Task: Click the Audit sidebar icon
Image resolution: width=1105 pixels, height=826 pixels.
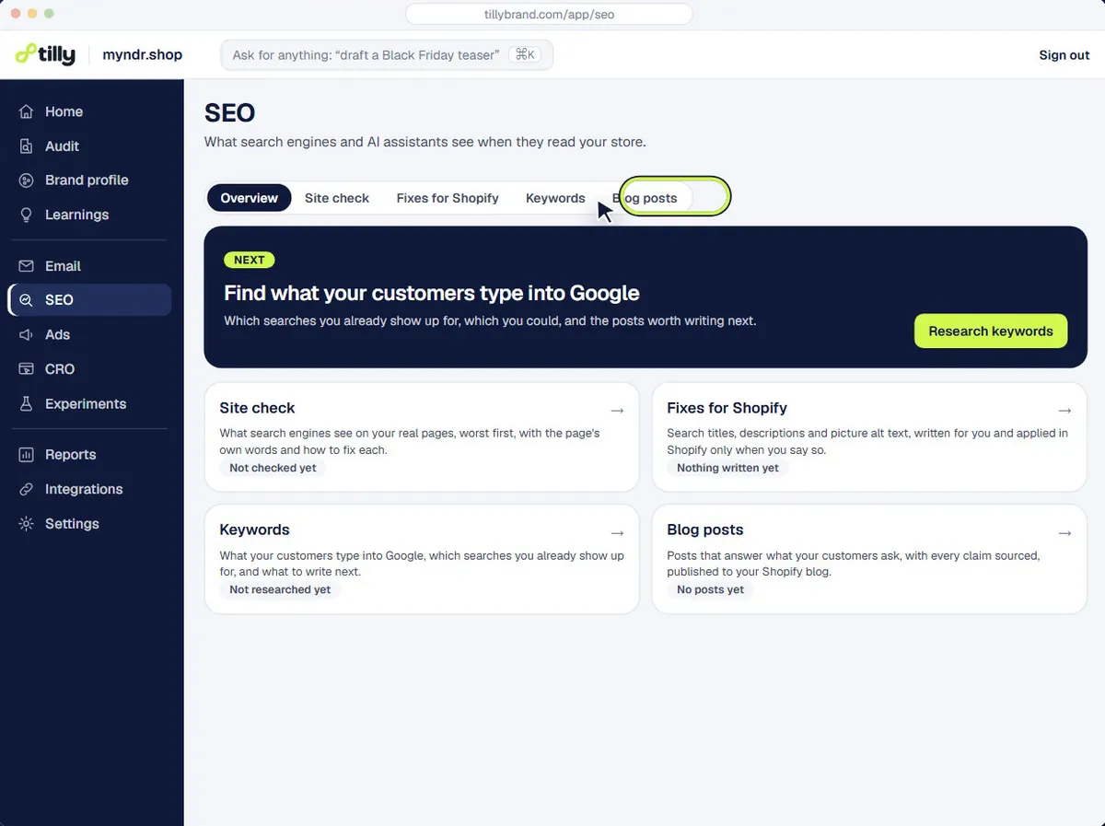Action: coord(27,146)
